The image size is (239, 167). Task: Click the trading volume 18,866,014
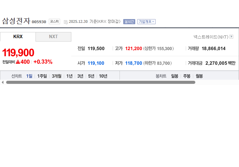213,48
